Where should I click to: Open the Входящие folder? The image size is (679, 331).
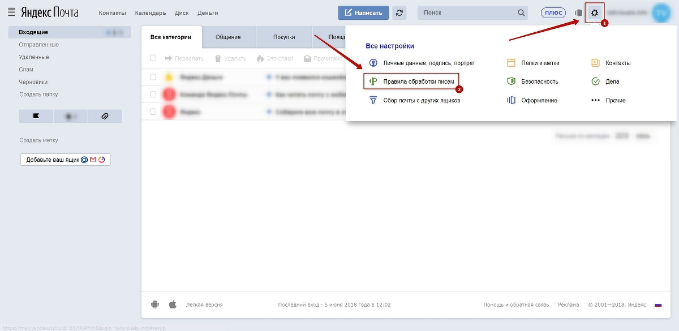click(x=70, y=32)
